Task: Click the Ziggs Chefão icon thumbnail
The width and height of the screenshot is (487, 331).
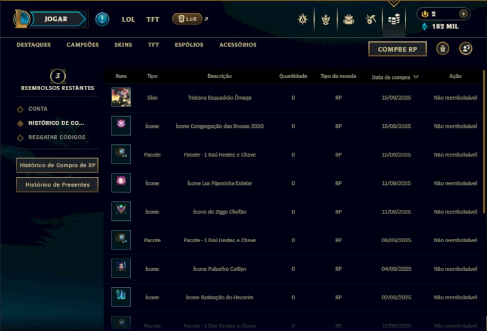Action: coord(121,212)
